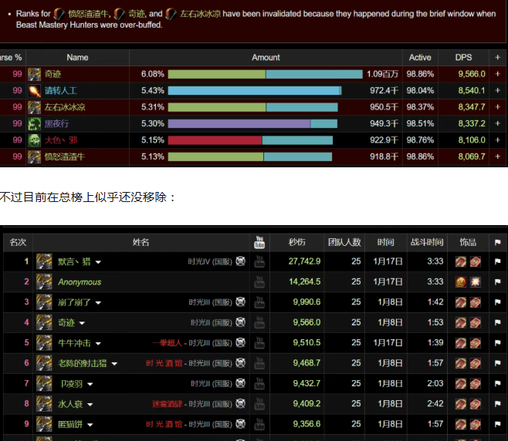This screenshot has height=441, width=508.
Task: Click flag icon in the rank 1 row
Action: (497, 261)
